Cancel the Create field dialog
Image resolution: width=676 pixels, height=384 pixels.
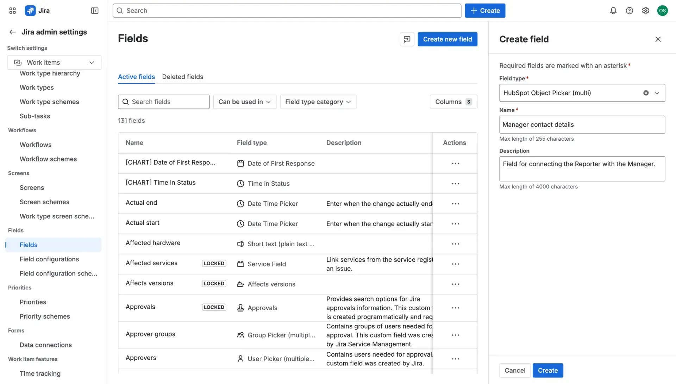[515, 370]
